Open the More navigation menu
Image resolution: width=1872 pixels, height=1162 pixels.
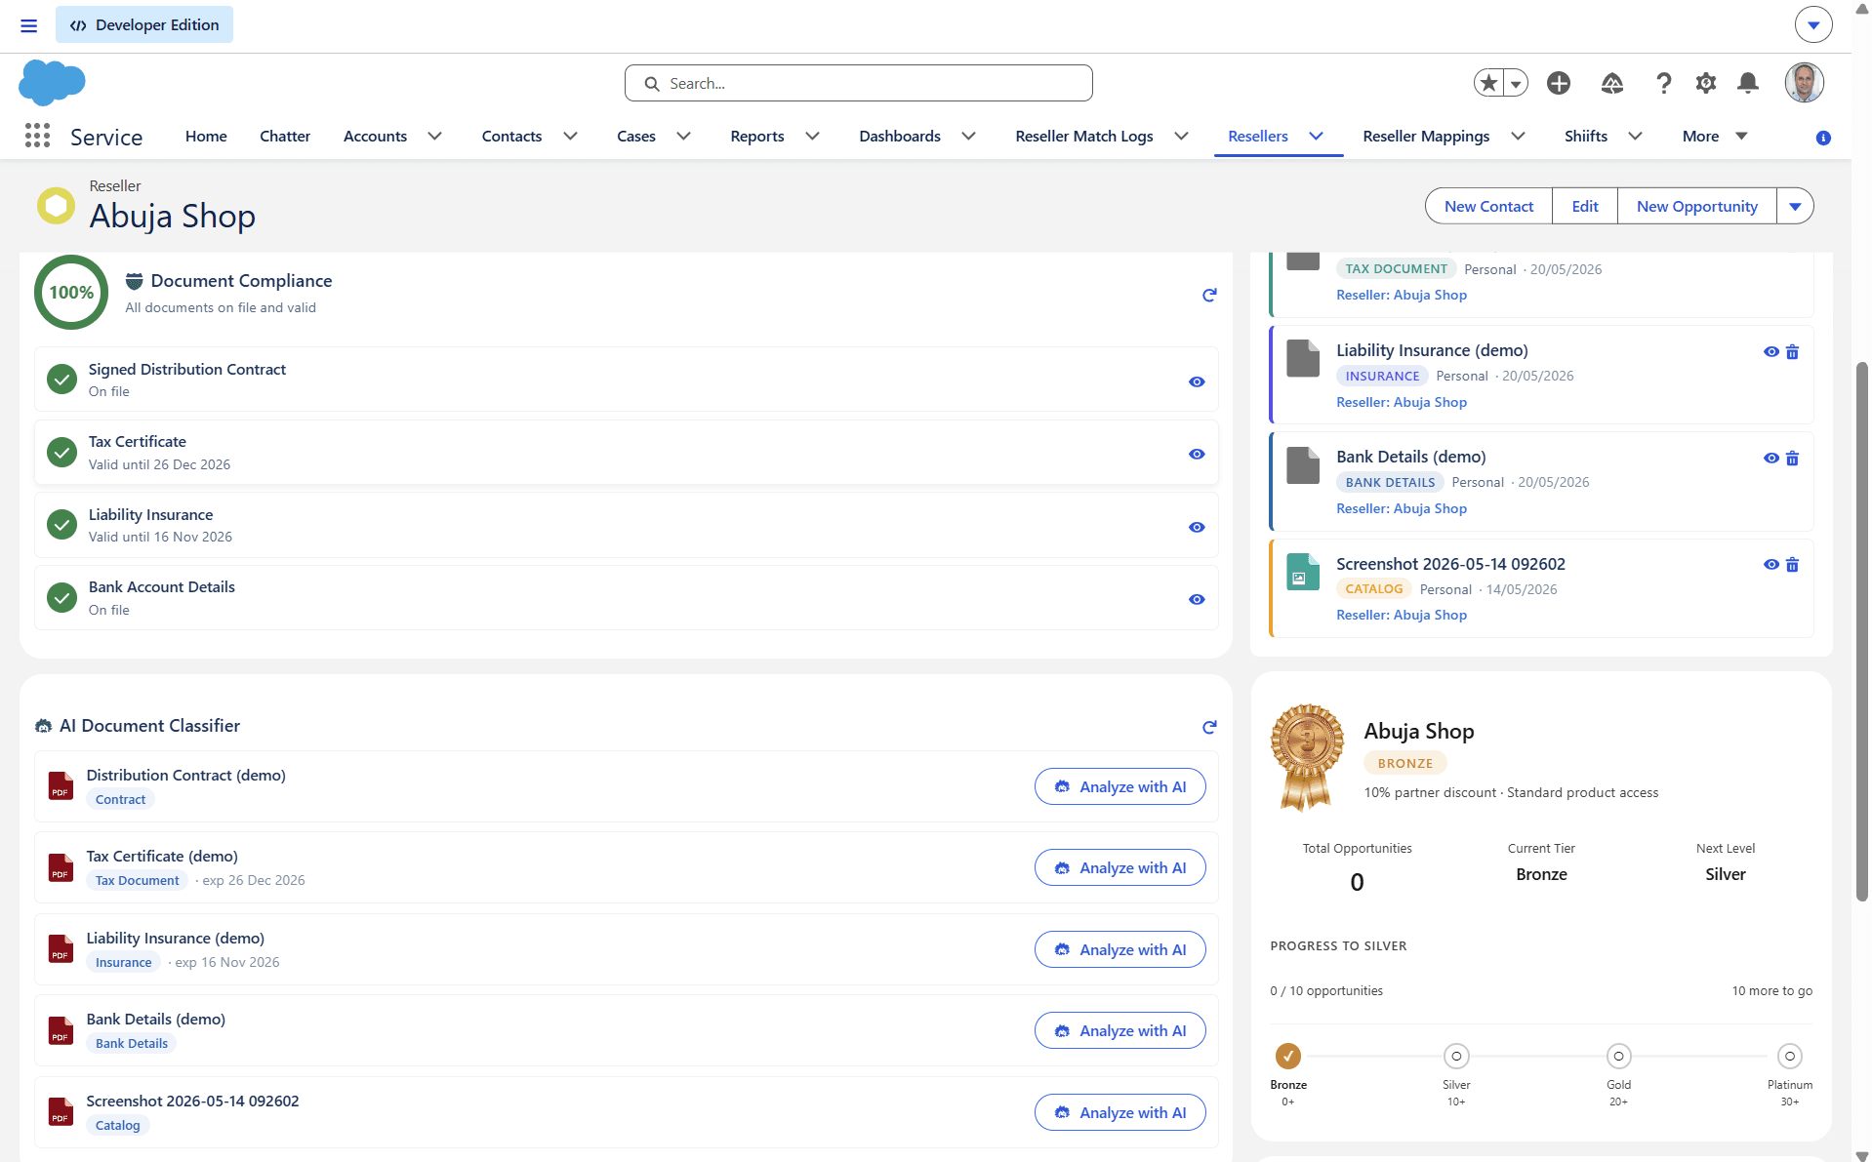pos(1715,137)
